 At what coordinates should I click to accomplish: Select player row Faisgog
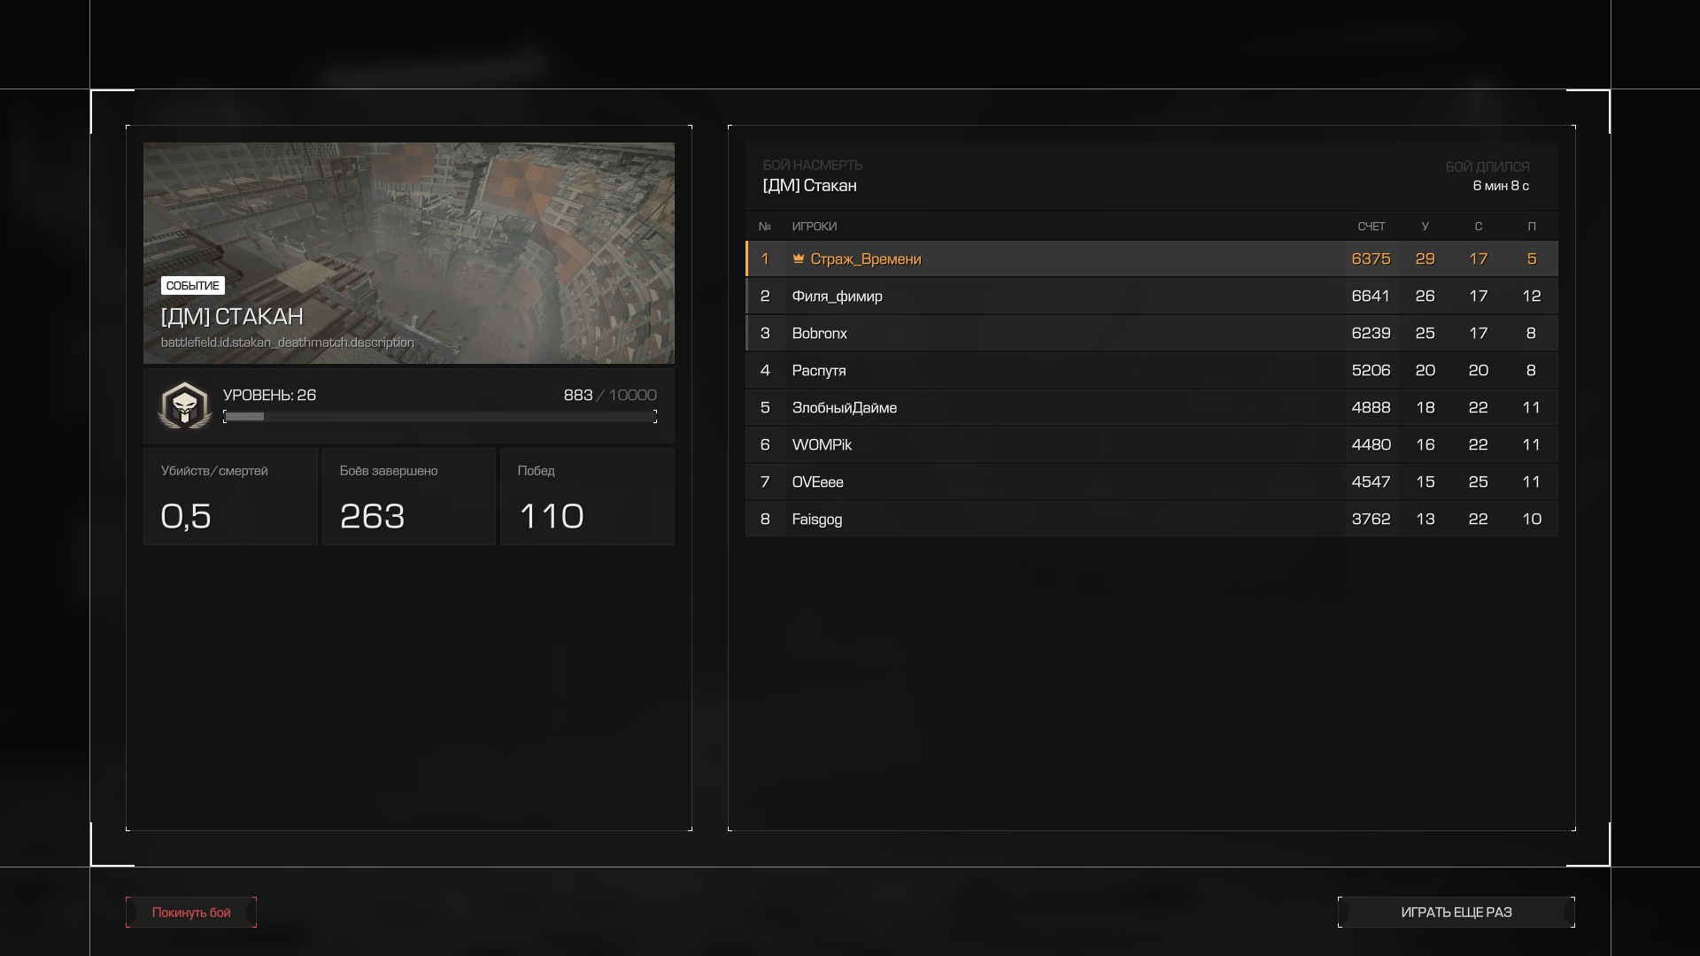click(1152, 520)
